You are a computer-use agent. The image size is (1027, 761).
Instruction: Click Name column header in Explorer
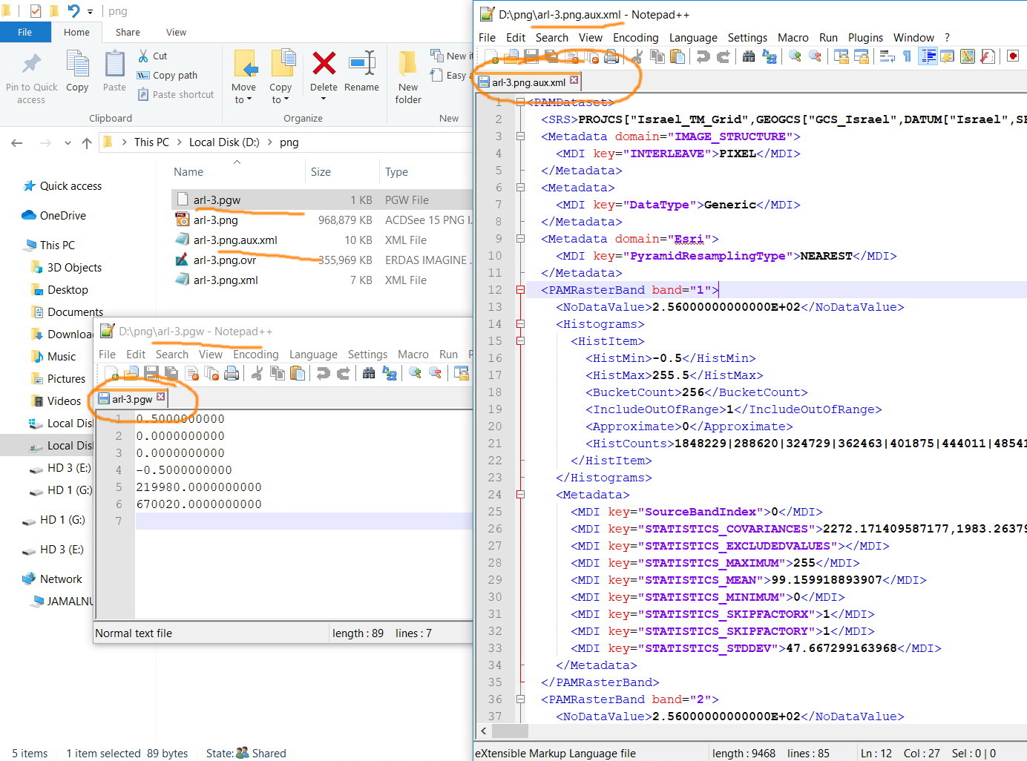188,172
